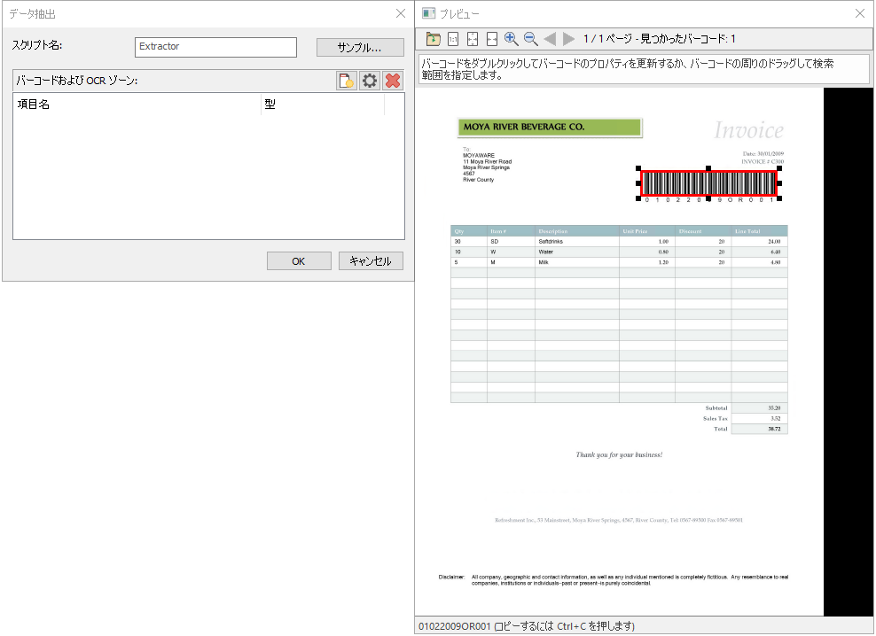The image size is (876, 636).
Task: Click the MOYA RIVER BEVERAGE CO. header
Action: [x=550, y=128]
